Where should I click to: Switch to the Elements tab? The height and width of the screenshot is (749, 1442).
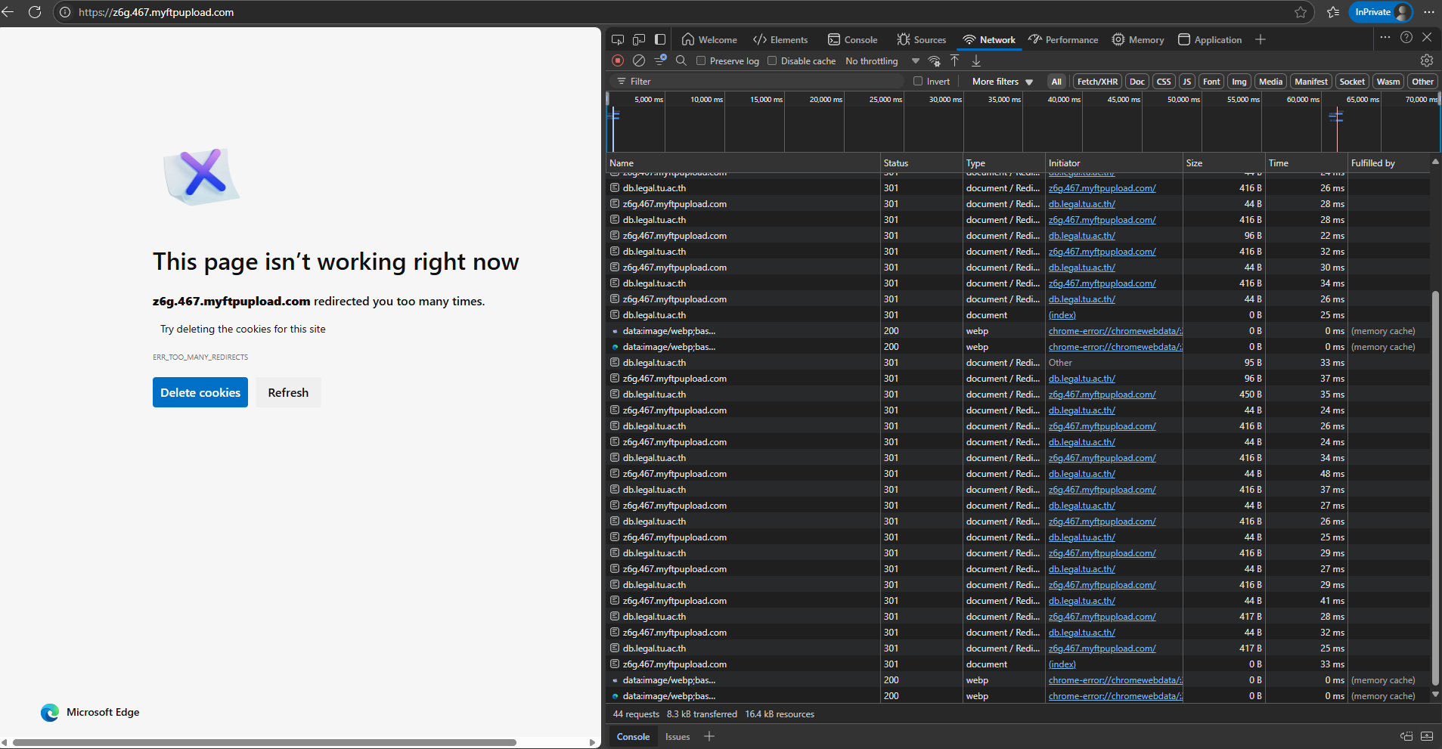click(x=781, y=40)
